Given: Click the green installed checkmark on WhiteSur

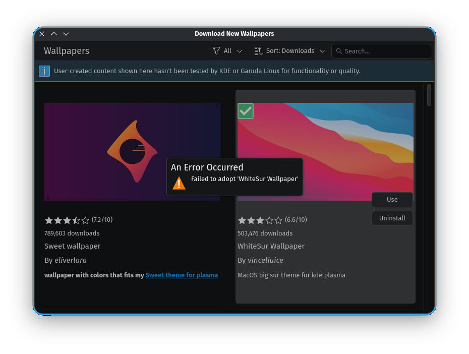Looking at the screenshot, I should pos(246,111).
